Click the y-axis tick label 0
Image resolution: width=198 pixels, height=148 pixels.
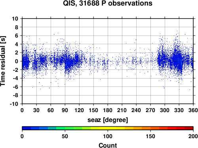(x=17, y=61)
